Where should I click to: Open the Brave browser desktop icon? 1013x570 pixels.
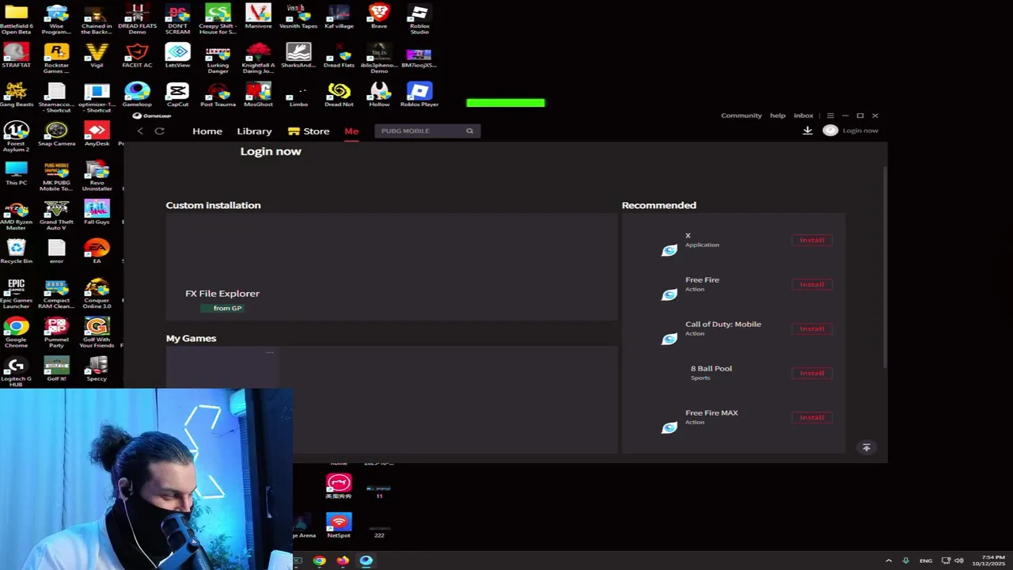(x=379, y=16)
